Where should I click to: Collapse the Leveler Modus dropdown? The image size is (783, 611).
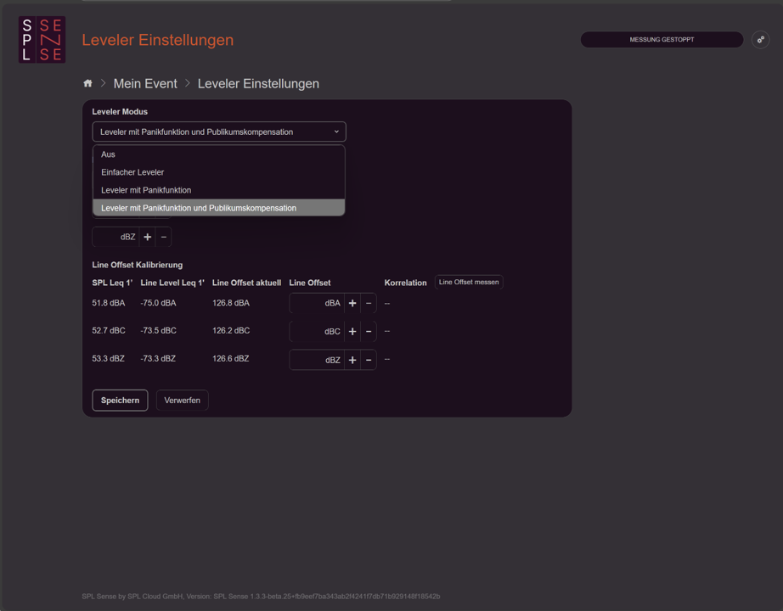219,132
